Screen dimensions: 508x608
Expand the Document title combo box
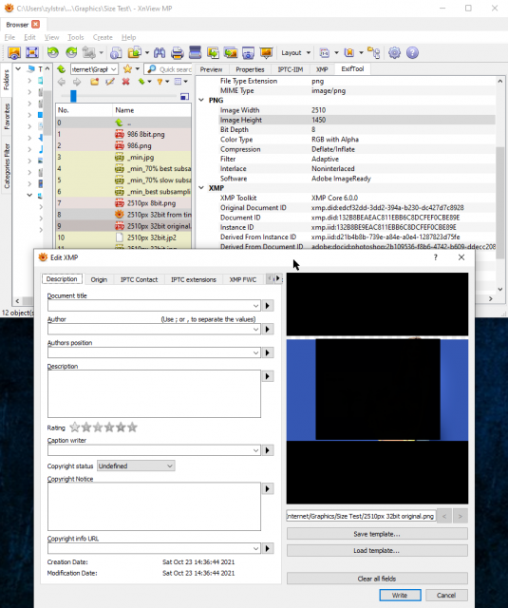tap(255, 306)
